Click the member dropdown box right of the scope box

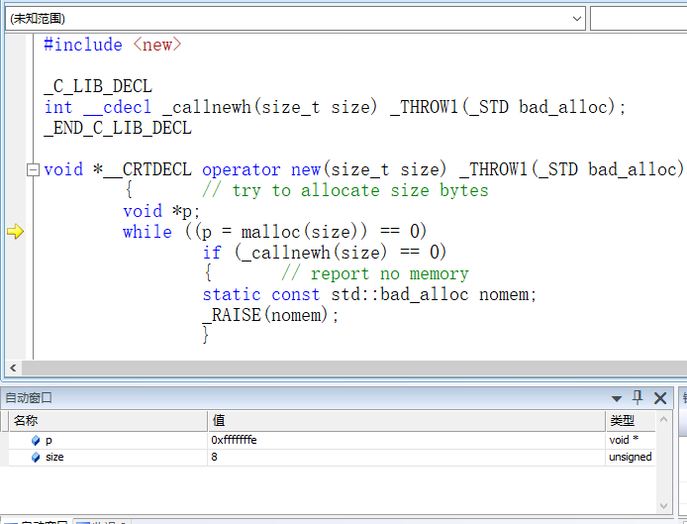pyautogui.click(x=638, y=19)
